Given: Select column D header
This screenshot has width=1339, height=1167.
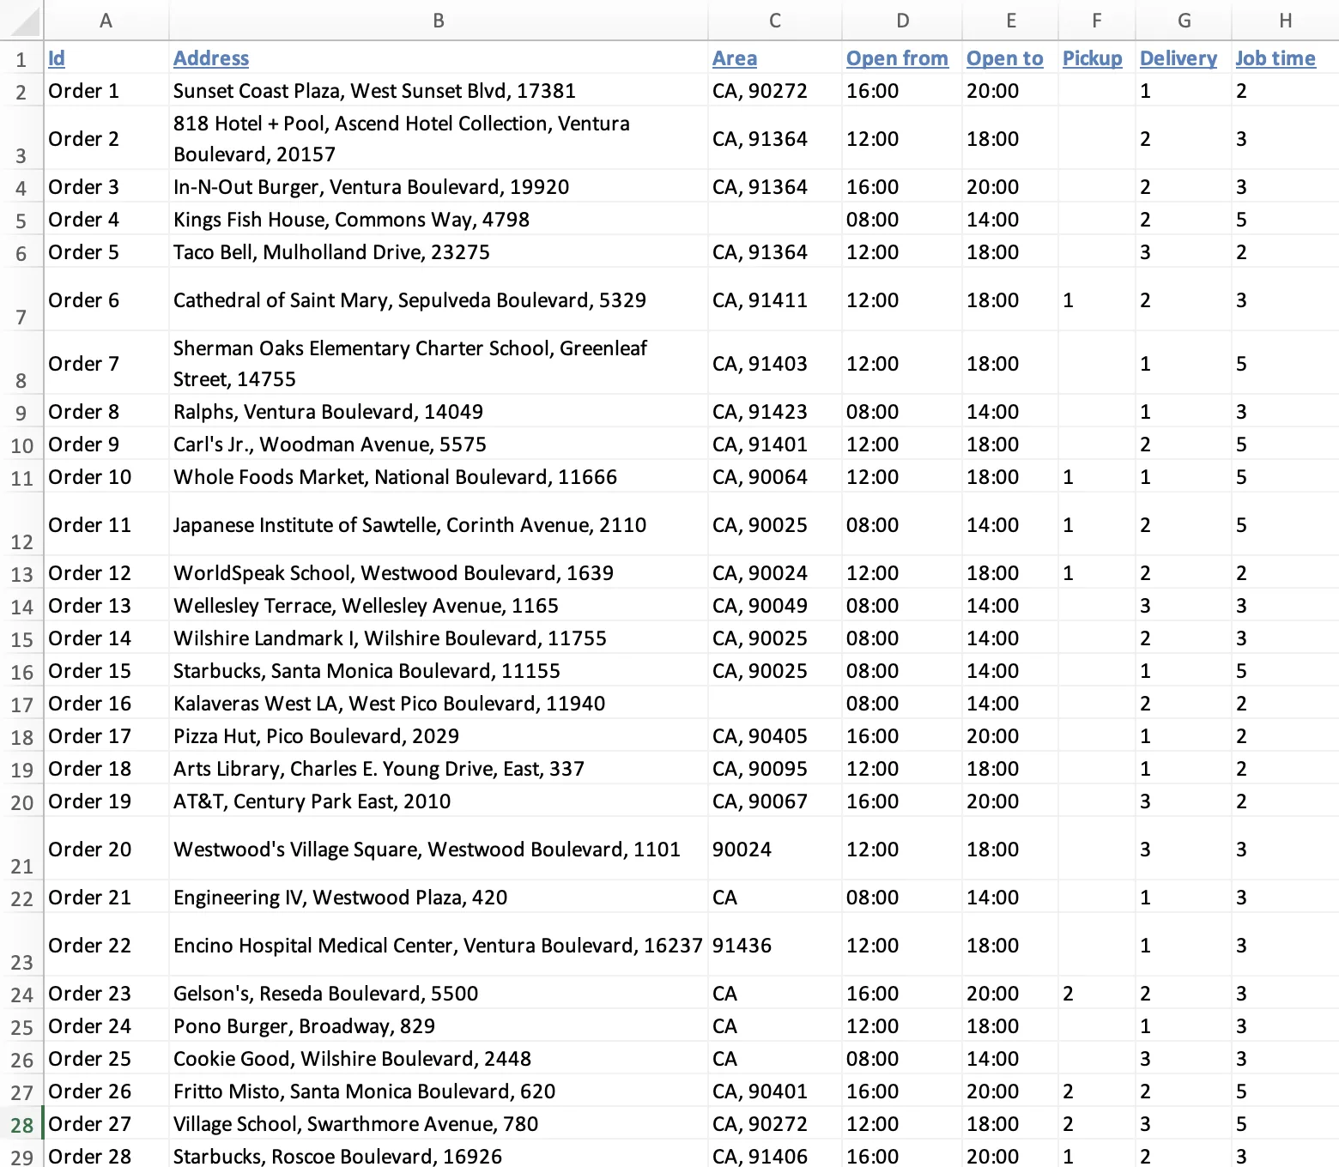Looking at the screenshot, I should pyautogui.click(x=902, y=20).
